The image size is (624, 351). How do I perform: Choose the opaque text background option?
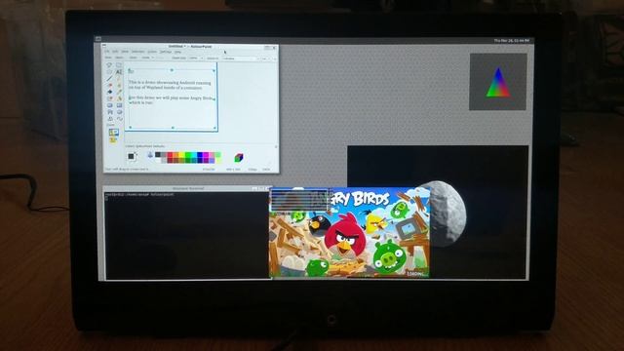(x=114, y=132)
